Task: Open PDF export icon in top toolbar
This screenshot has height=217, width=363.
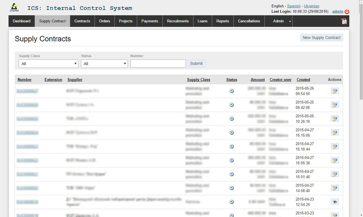Action: (343, 21)
